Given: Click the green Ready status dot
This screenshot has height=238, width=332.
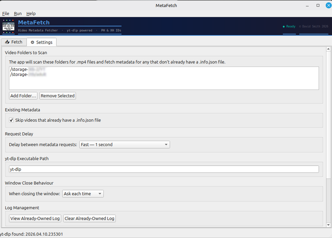Looking at the screenshot, I should [x=284, y=26].
